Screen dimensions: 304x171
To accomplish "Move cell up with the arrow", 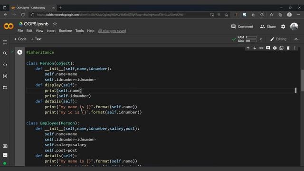I will pos(248,48).
